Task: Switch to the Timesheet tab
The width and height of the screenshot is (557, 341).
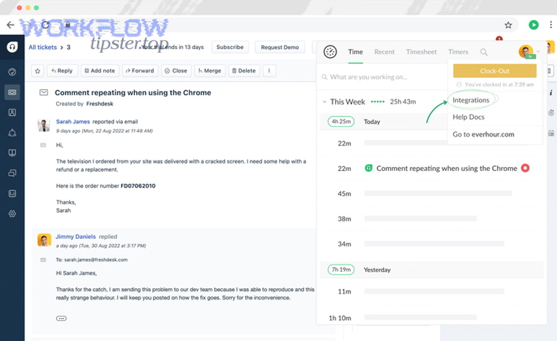Action: tap(421, 52)
